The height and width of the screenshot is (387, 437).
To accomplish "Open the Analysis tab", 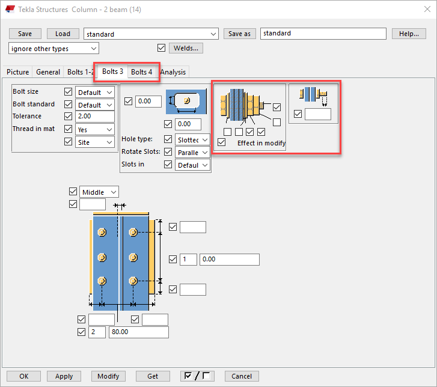I will click(x=173, y=72).
